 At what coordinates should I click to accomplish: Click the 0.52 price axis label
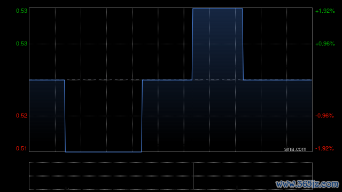pos(21,116)
